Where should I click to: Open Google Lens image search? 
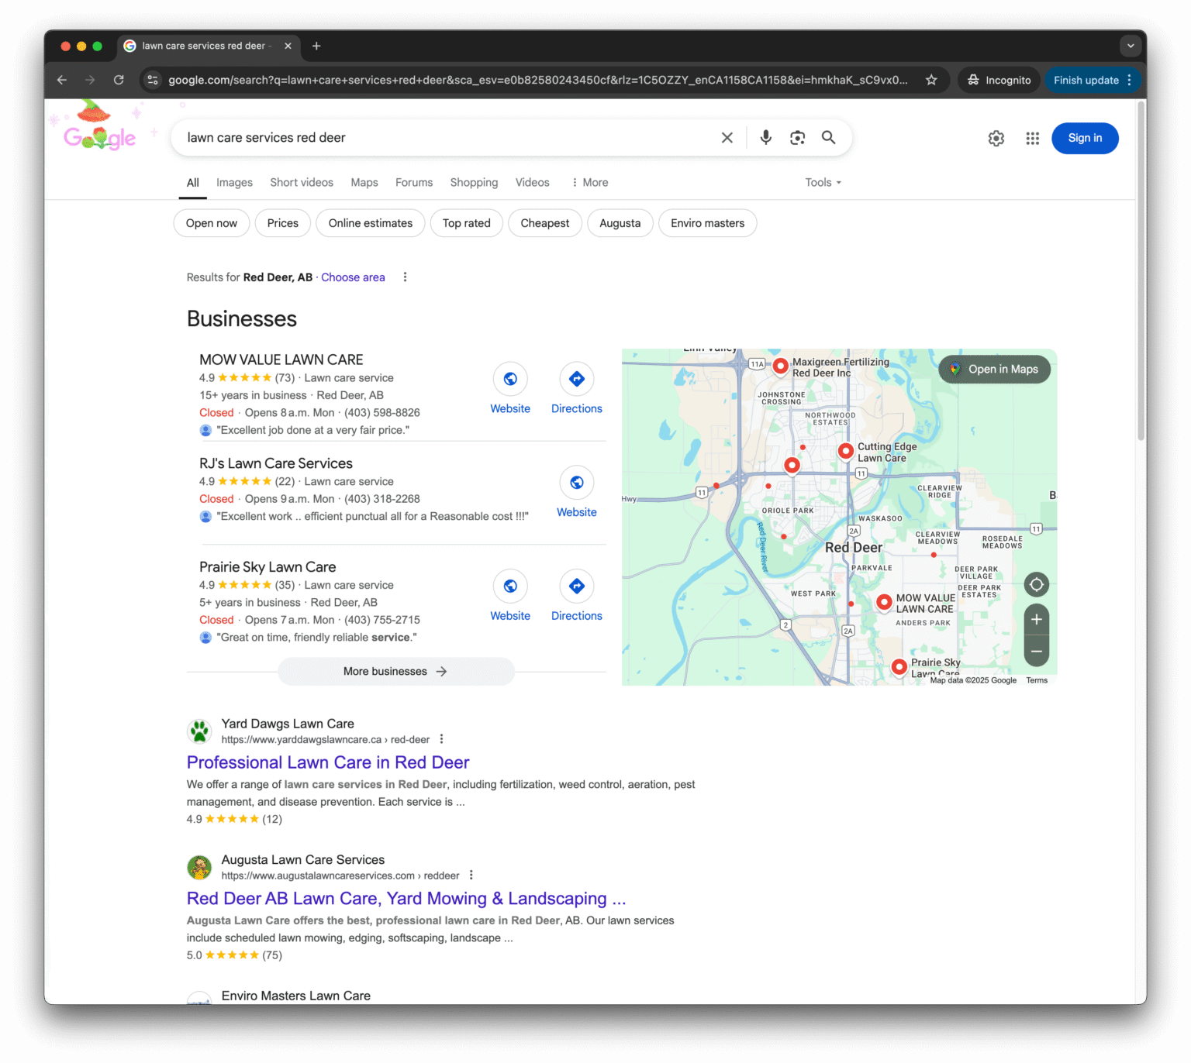tap(797, 138)
